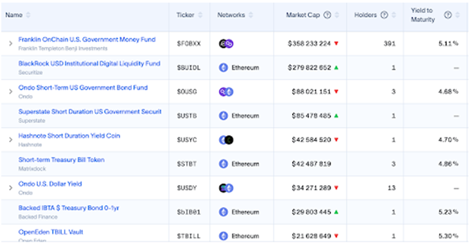Expand the Ondo U.S. Dollar Yield row
The width and height of the screenshot is (475, 250).
(10, 187)
